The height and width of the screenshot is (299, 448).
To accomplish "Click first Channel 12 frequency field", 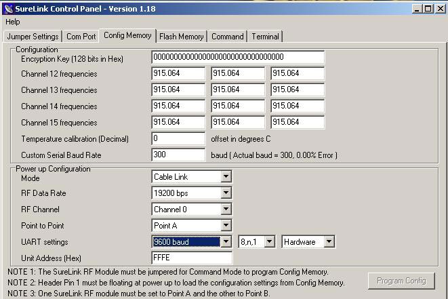I will pos(178,73).
